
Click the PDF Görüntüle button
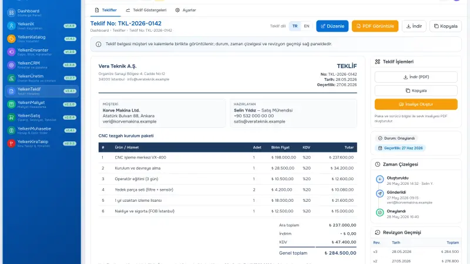[x=375, y=26]
